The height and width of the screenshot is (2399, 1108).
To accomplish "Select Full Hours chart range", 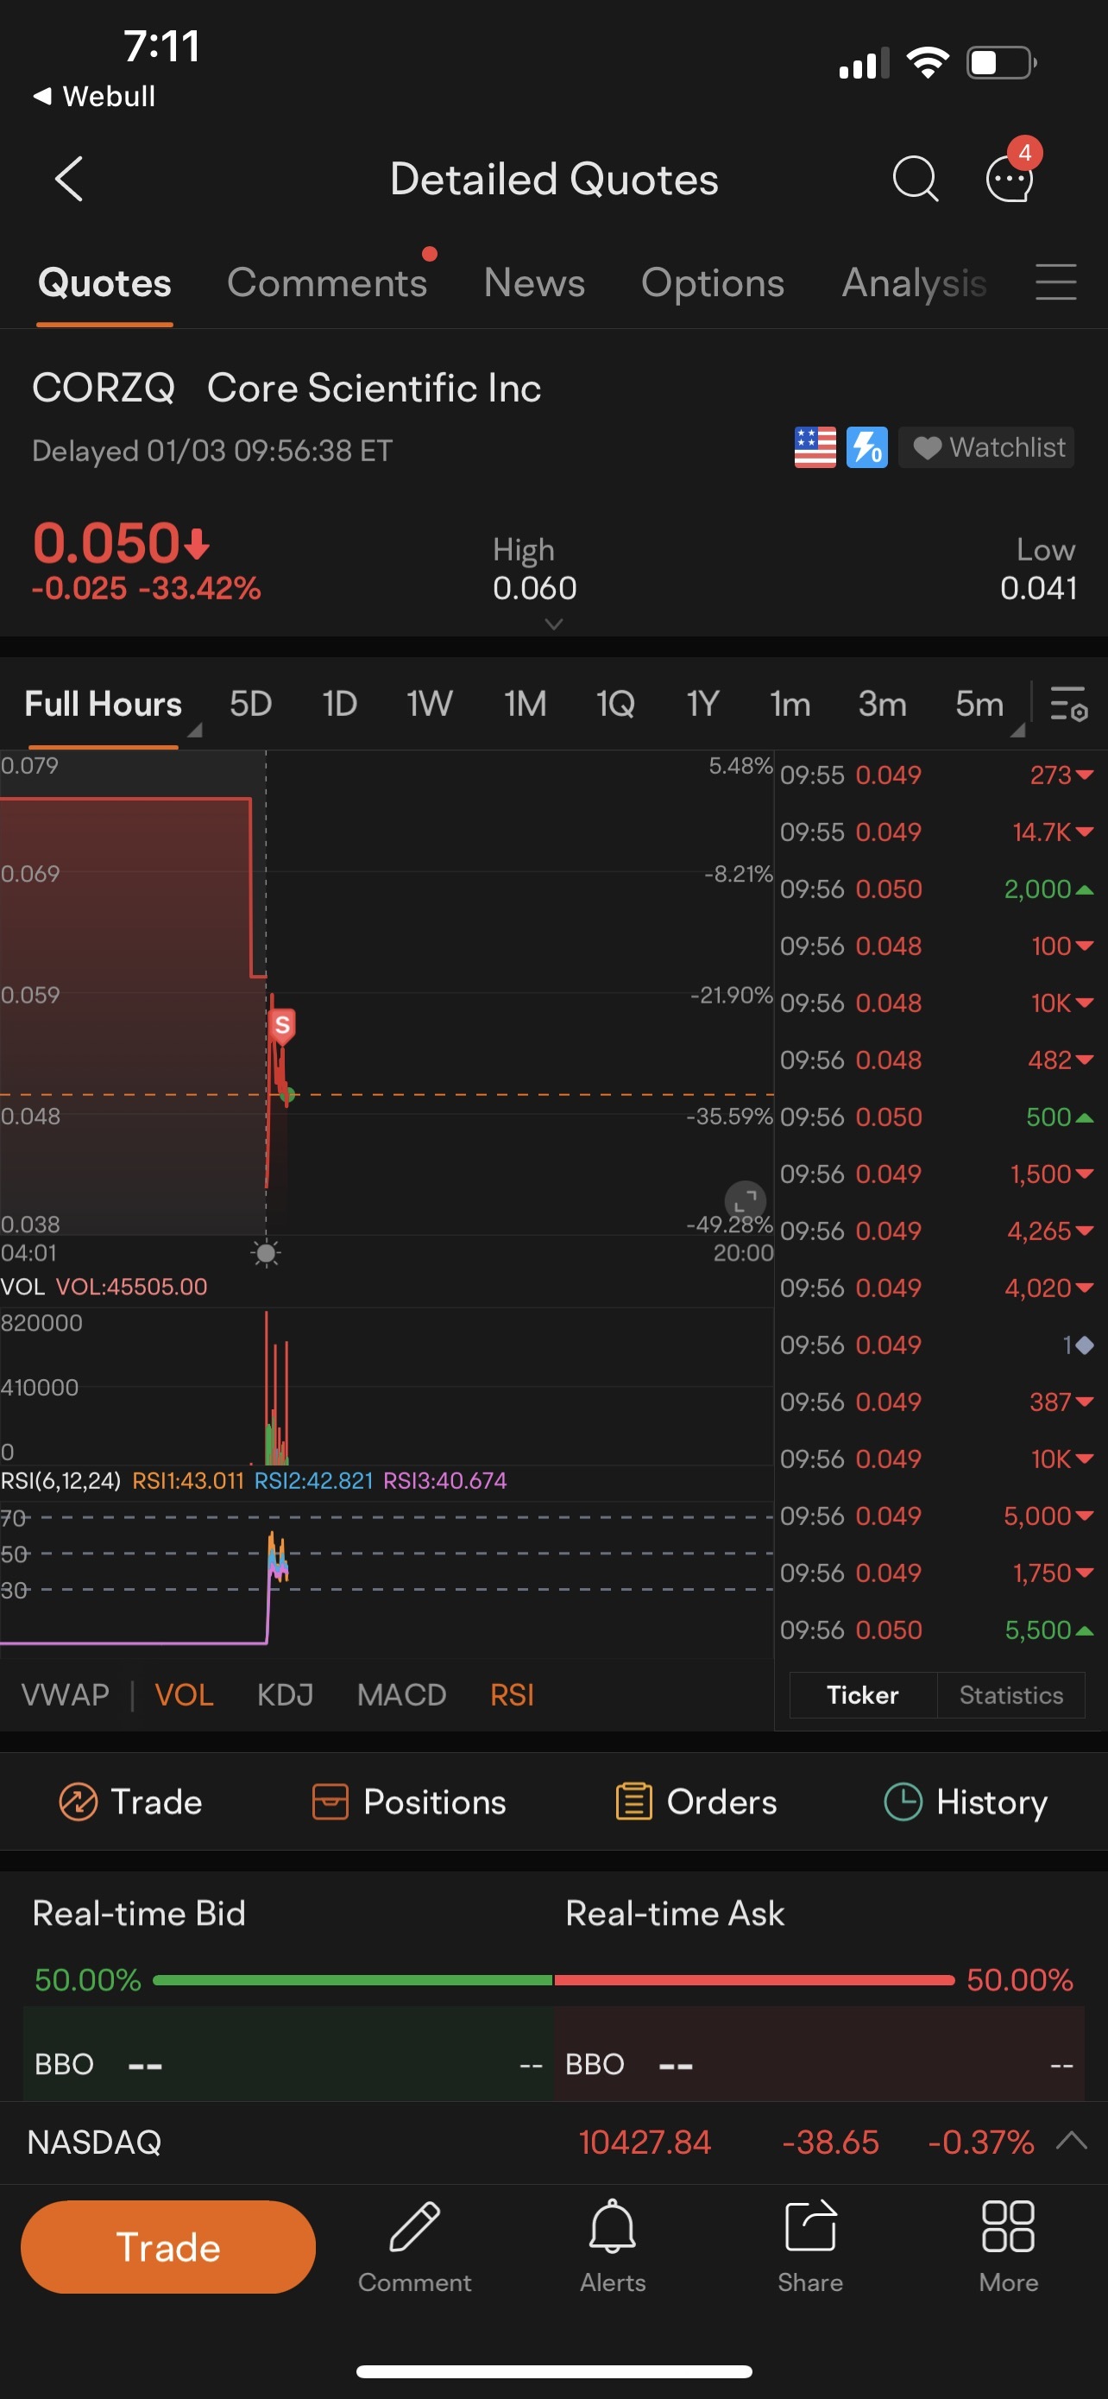I will pyautogui.click(x=104, y=704).
